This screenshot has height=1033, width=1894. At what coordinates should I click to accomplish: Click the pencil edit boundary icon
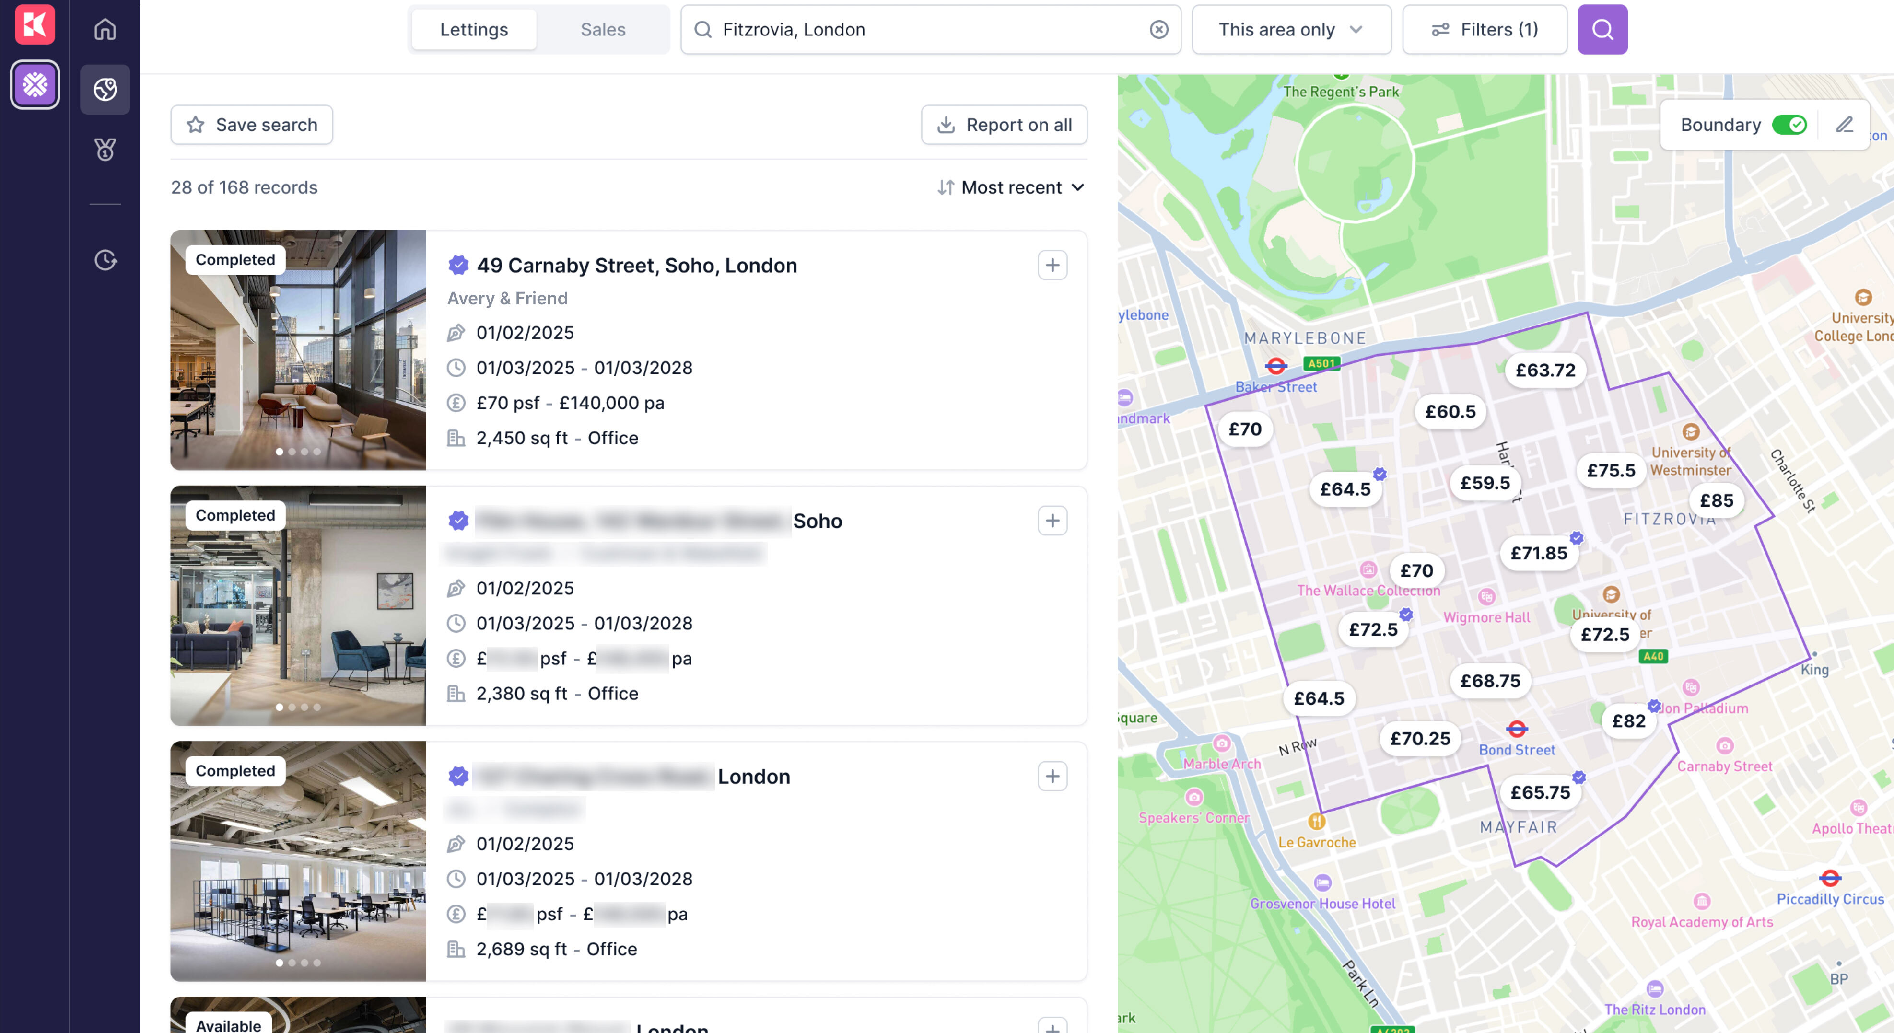click(1844, 125)
